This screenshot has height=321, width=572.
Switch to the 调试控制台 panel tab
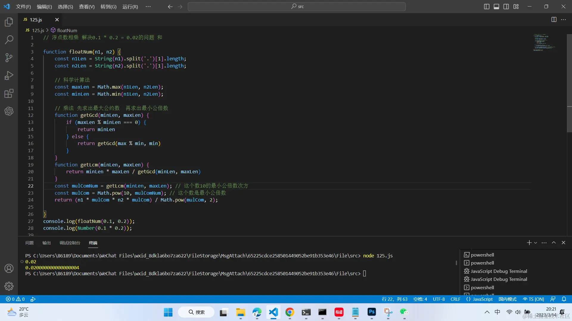point(70,243)
